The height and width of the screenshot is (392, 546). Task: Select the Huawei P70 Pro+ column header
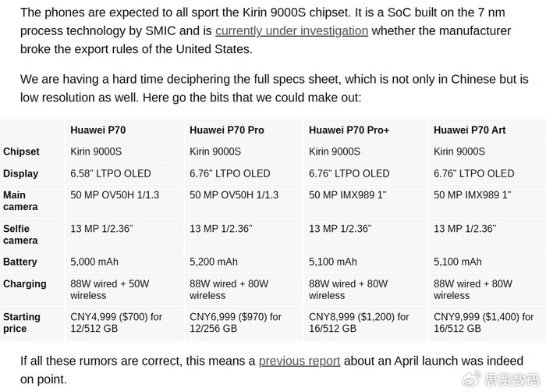pos(349,130)
